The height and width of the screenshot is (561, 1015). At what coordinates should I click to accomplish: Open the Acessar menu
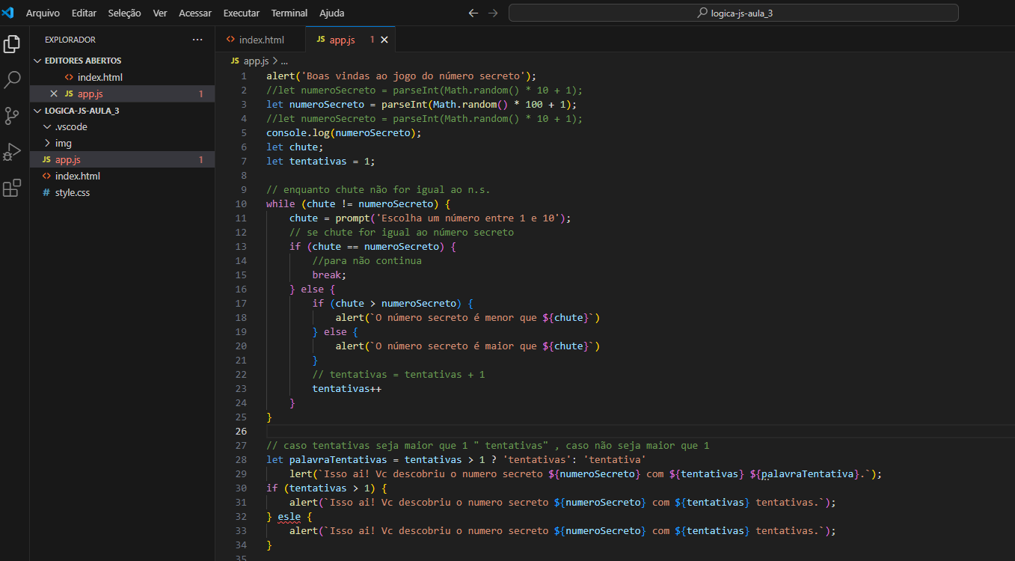click(x=195, y=13)
